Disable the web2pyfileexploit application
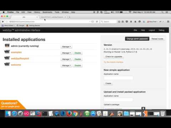 point(78,59)
